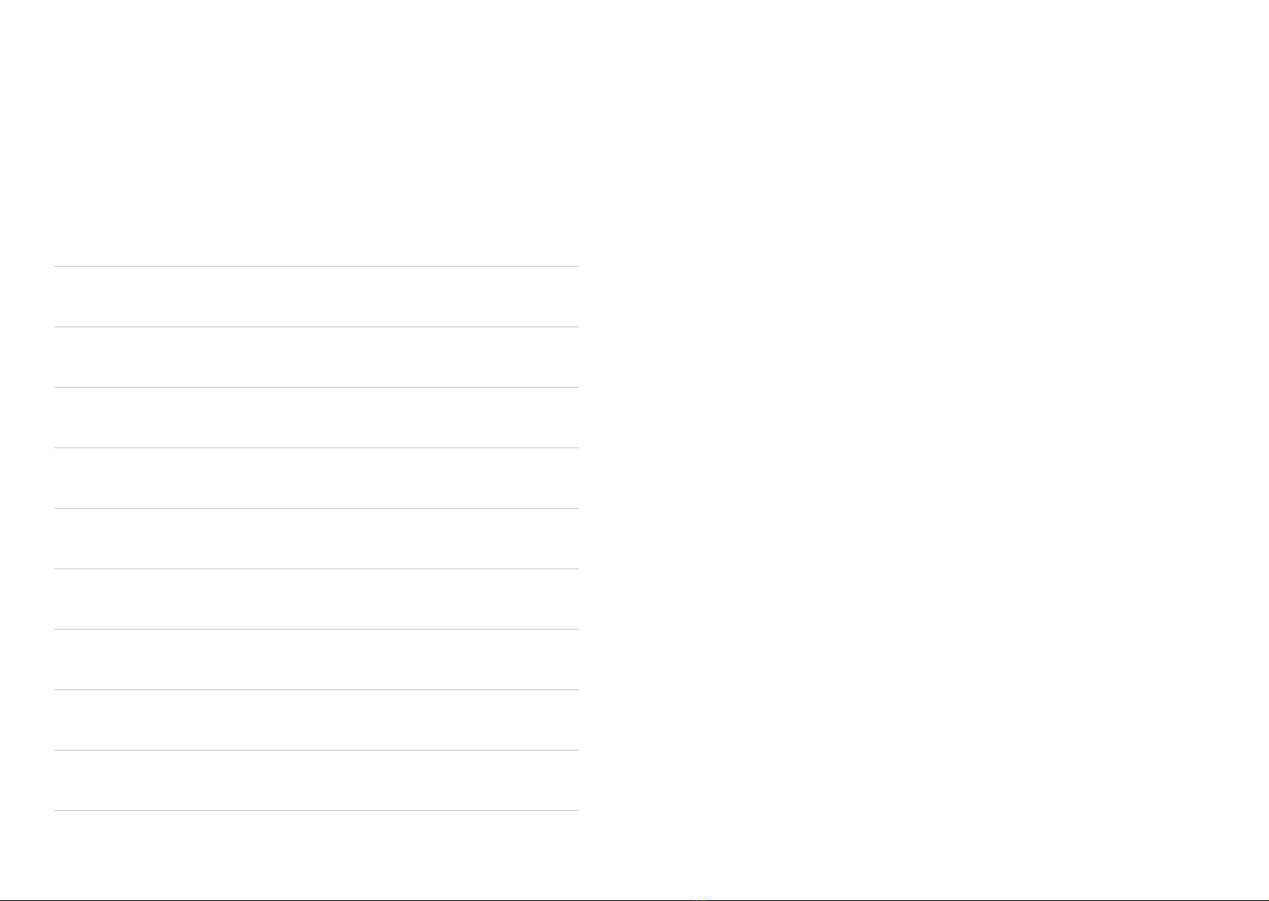Select the first blank row in list
Screen dimensions: 1269x901
316,296
